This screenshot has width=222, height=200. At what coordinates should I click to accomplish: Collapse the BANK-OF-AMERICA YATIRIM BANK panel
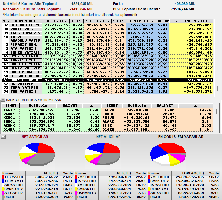pyautogui.click(x=3, y=100)
